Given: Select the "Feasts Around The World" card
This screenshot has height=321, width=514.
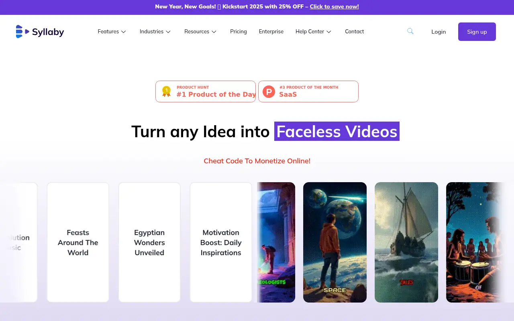Looking at the screenshot, I should coord(78,242).
